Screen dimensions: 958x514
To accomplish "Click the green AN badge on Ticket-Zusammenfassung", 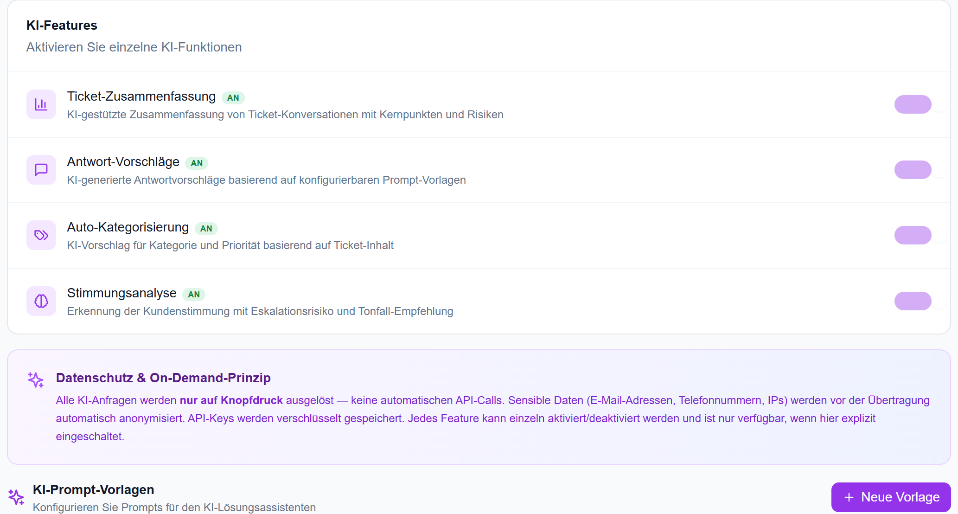I will (233, 97).
